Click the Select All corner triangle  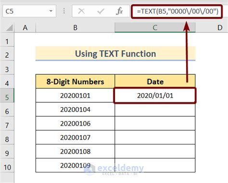coord(9,28)
